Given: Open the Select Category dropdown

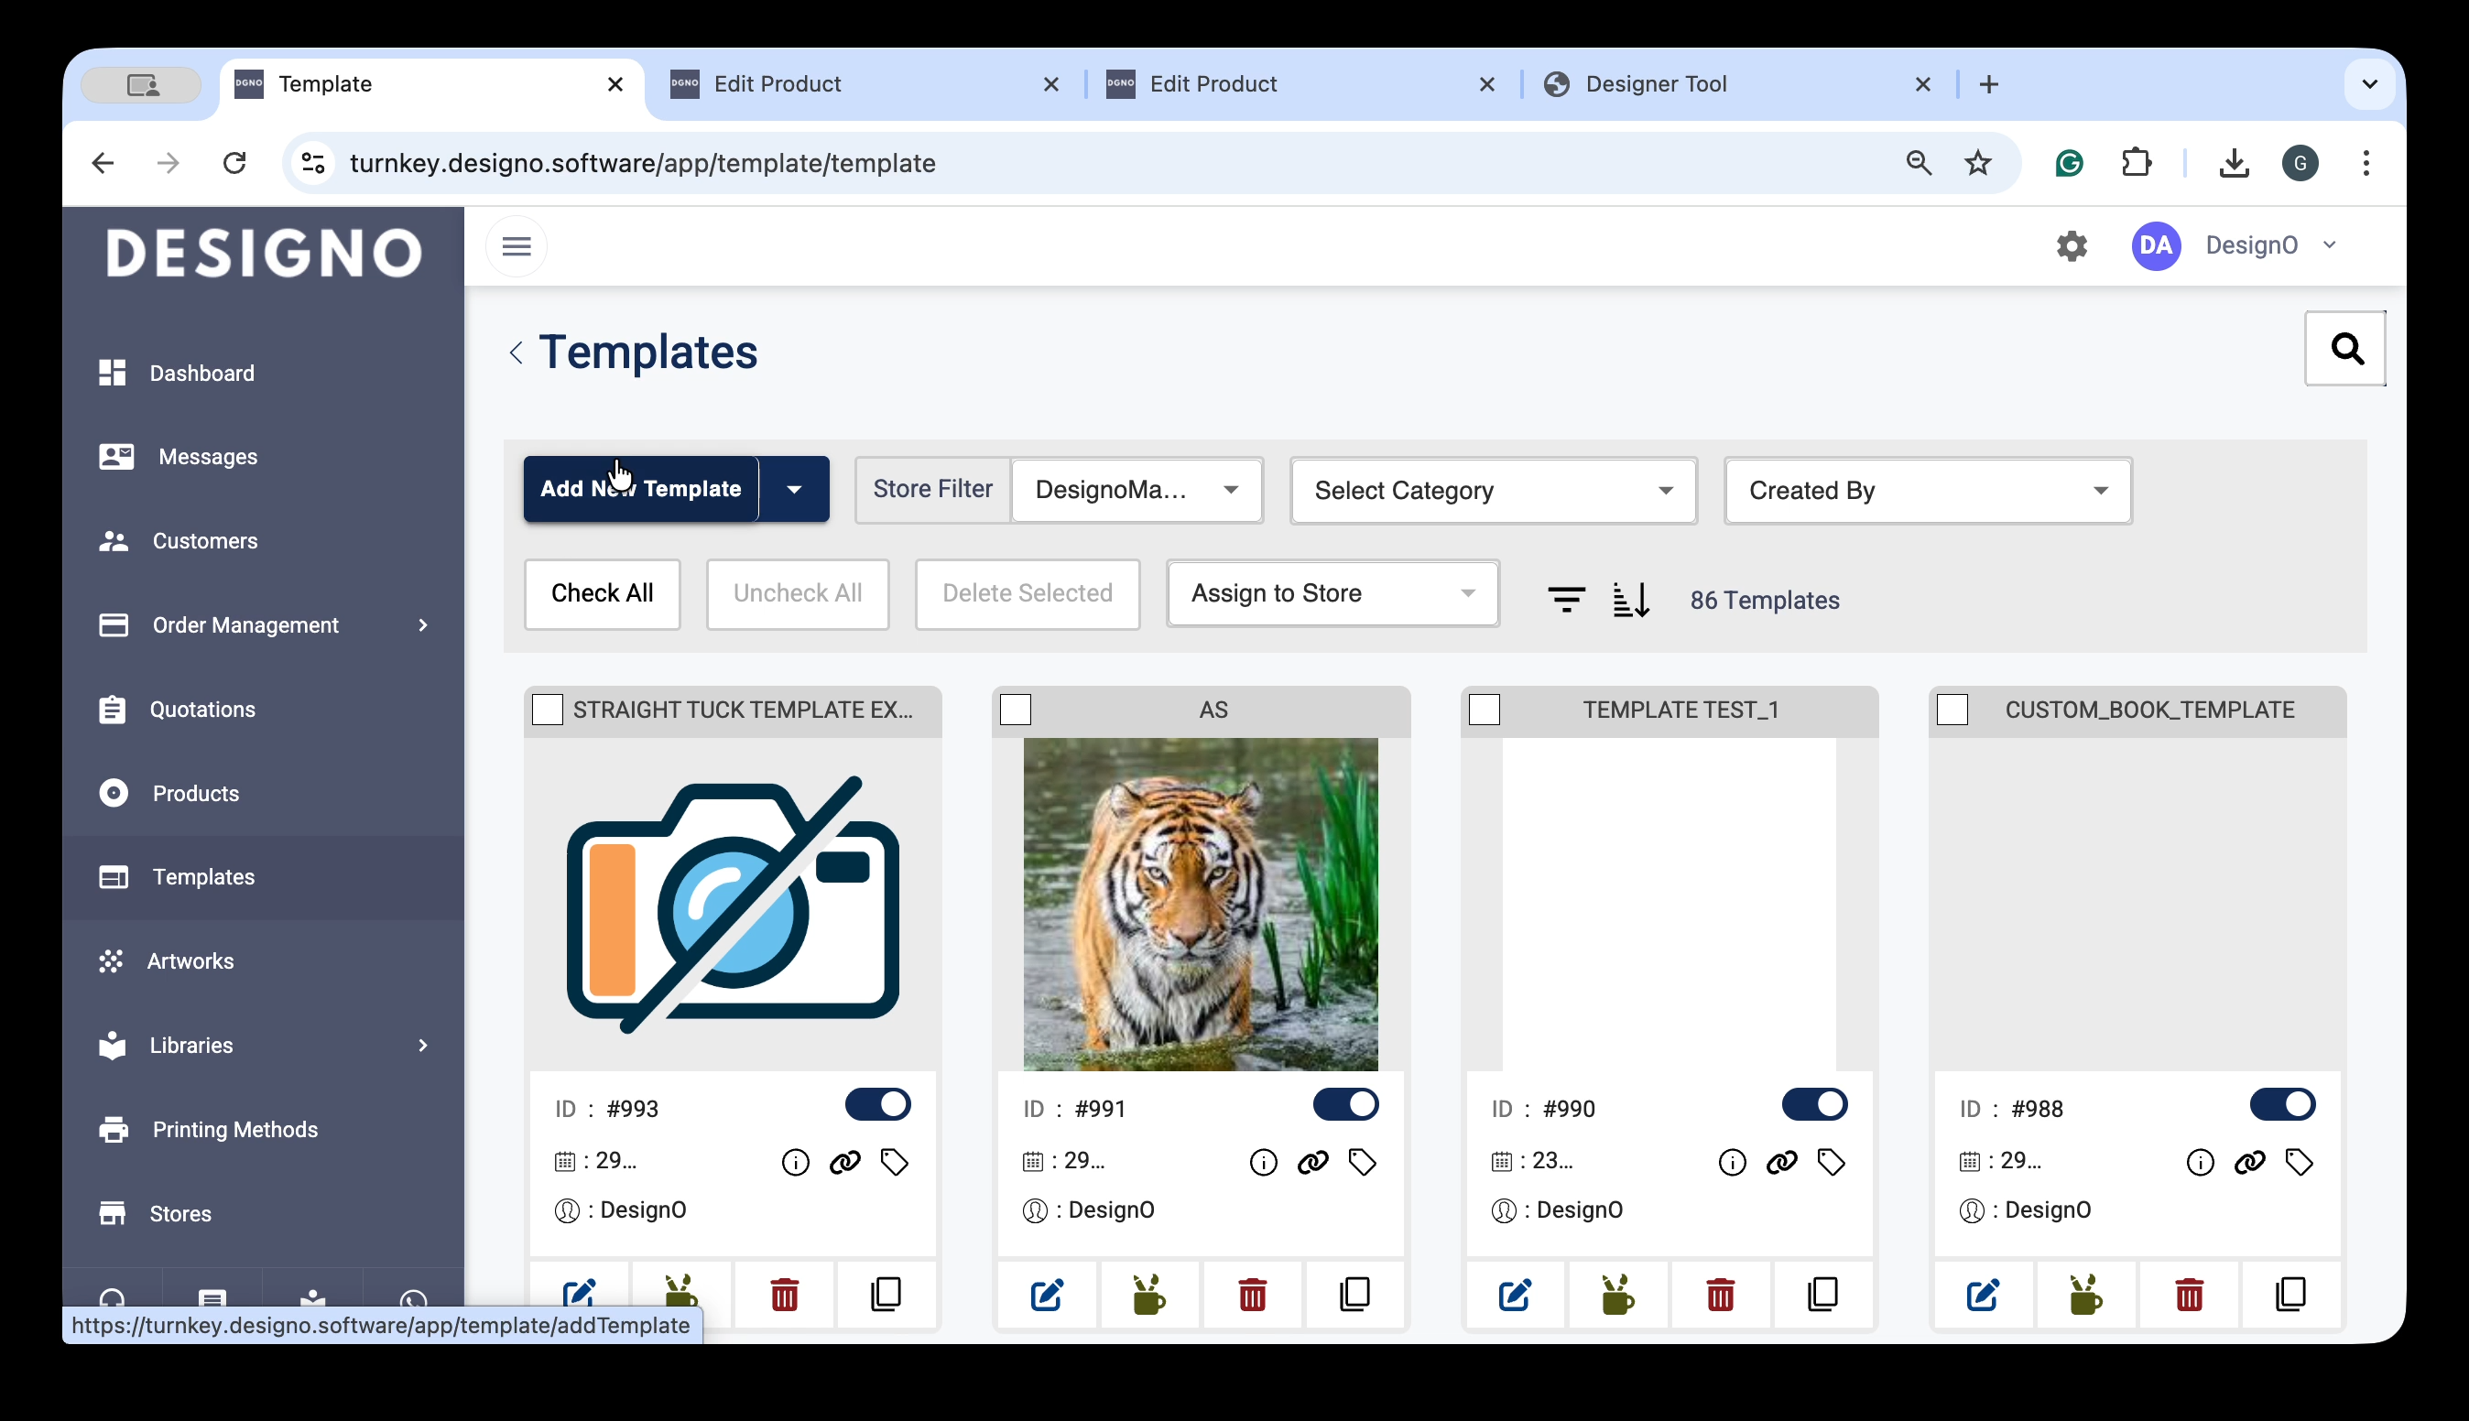Looking at the screenshot, I should (x=1492, y=490).
